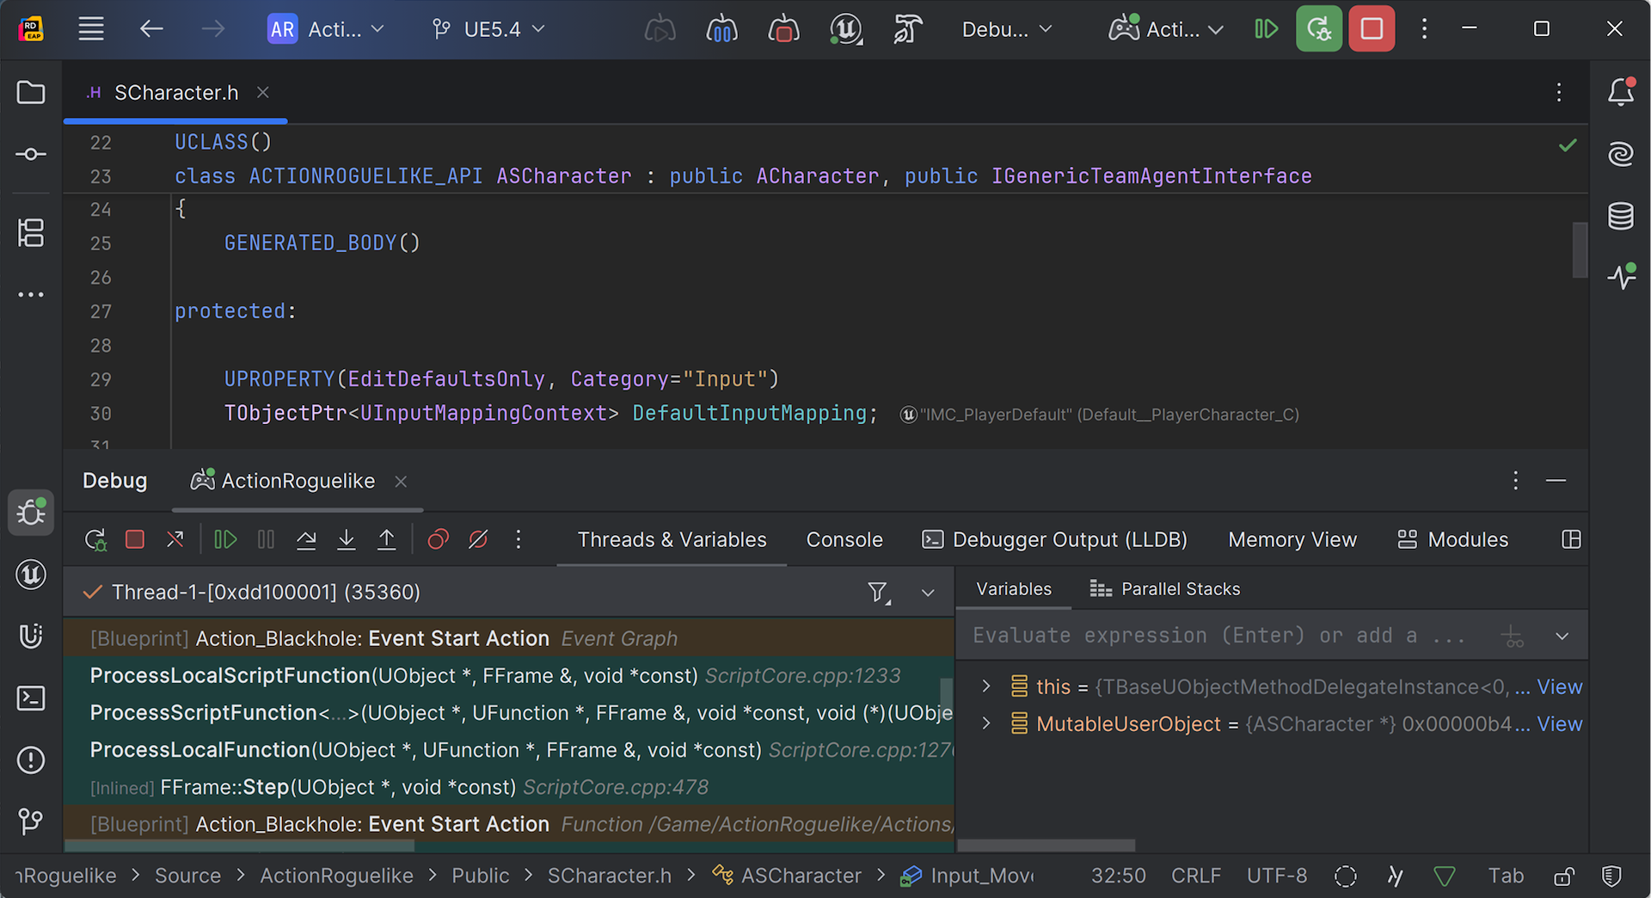The height and width of the screenshot is (898, 1651).
Task: Toggle Mute Breakpoints in debug toolbar
Action: click(x=478, y=540)
